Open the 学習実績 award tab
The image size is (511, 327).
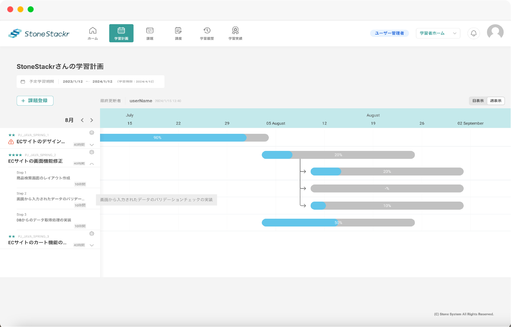tap(236, 33)
